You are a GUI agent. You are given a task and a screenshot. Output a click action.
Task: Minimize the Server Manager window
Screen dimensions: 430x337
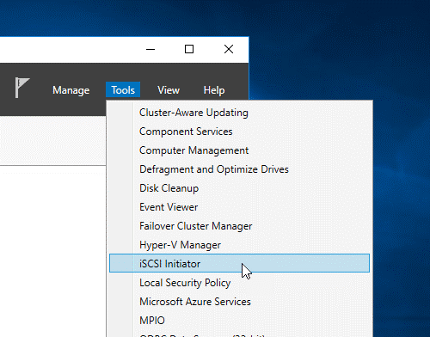click(150, 49)
